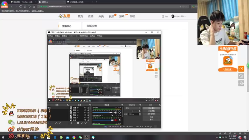Open OBS 文件 menu
Viewport: 249px width, 140px height.
pyautogui.click(x=50, y=36)
